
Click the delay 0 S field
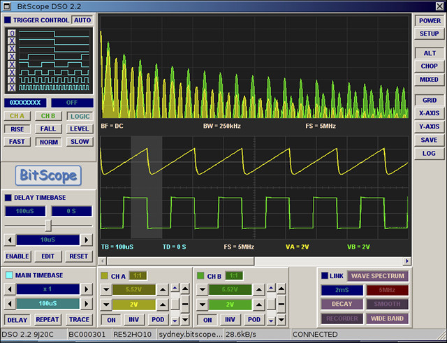71,211
